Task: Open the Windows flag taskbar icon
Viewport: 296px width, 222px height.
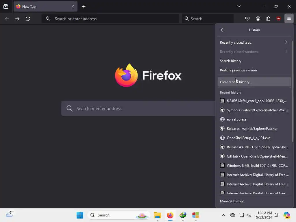Action: [x=196, y=215]
